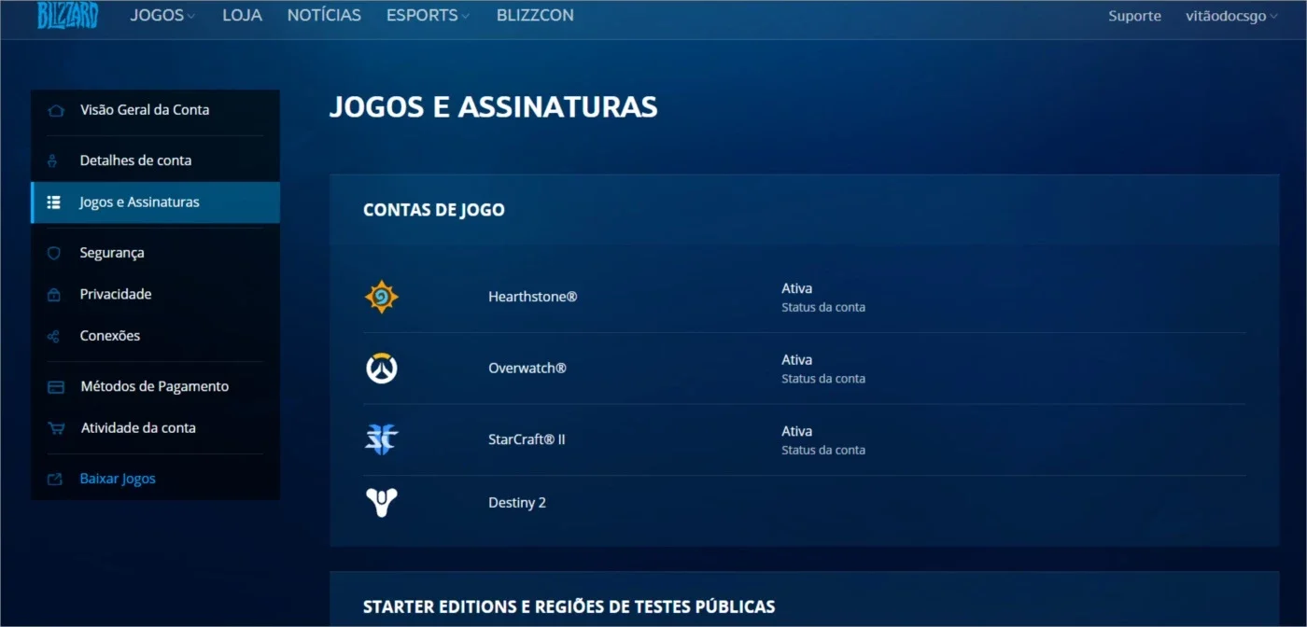Click the Hearthstone® game name
Image resolution: width=1307 pixels, height=627 pixels.
pyautogui.click(x=532, y=297)
